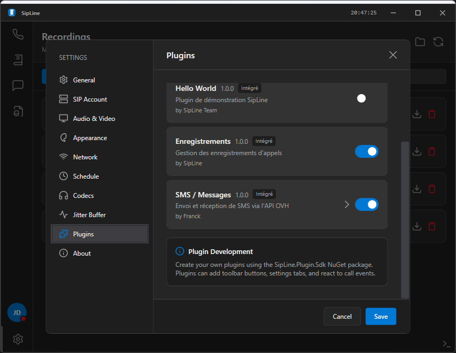Click the refresh recordings icon
Image resolution: width=456 pixels, height=353 pixels.
[x=438, y=42]
